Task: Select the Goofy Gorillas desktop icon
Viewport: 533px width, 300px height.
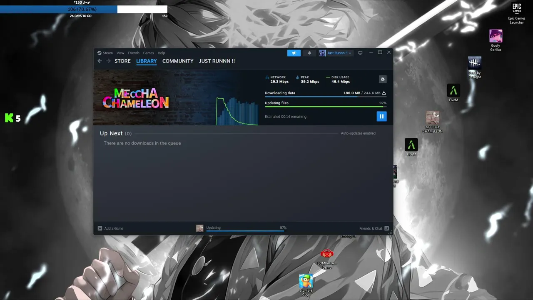Action: pos(496,40)
